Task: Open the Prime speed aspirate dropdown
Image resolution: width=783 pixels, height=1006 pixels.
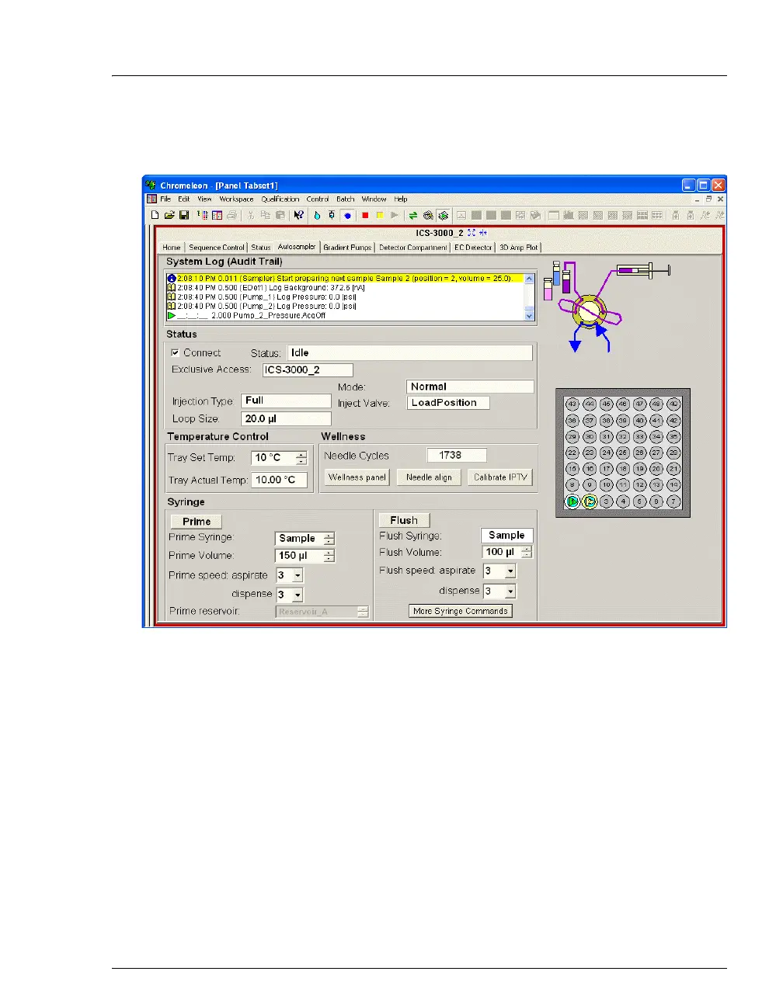Action: click(298, 576)
